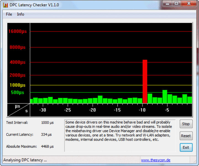
Task: Click the -10 time axis label
Action: 142,110
